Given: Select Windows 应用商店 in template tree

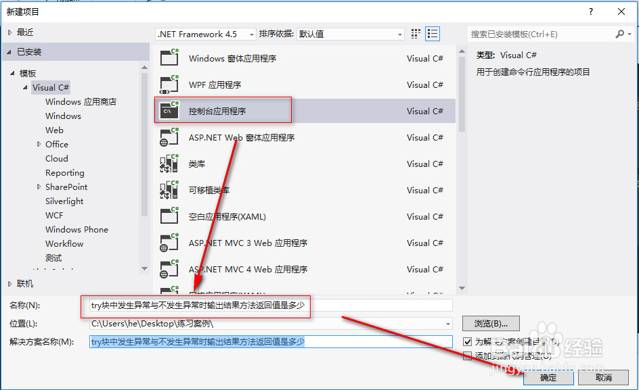Looking at the screenshot, I should (x=81, y=102).
